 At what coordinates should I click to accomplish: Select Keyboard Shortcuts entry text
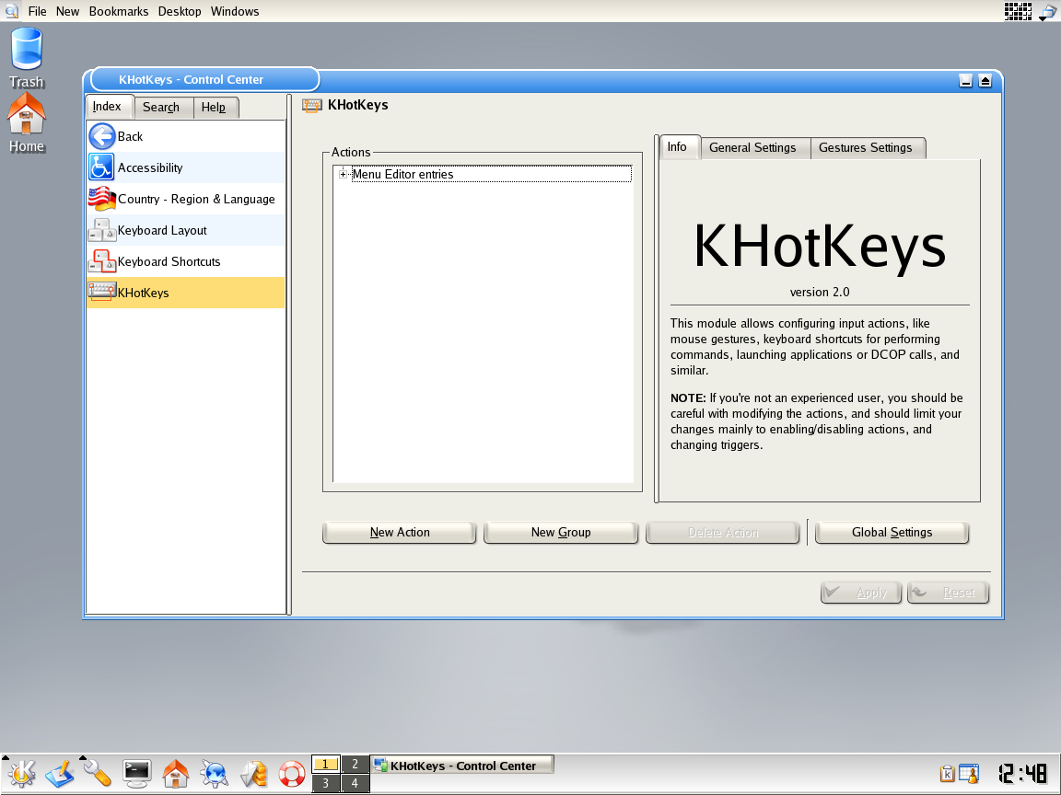point(169,261)
